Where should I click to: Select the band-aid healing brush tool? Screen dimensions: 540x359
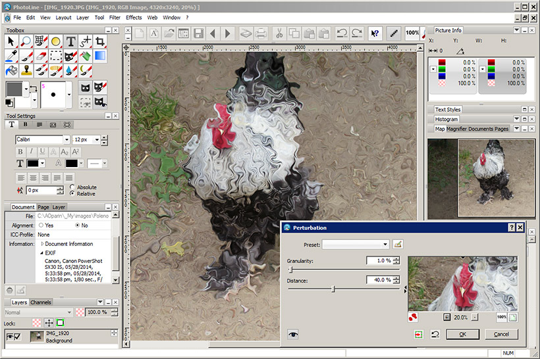55,70
